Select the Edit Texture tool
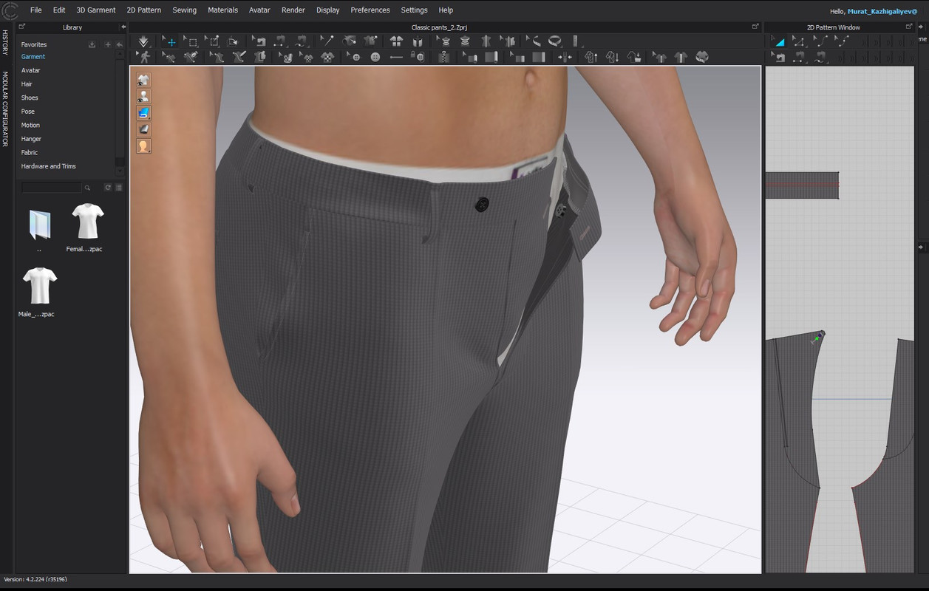 (x=285, y=57)
